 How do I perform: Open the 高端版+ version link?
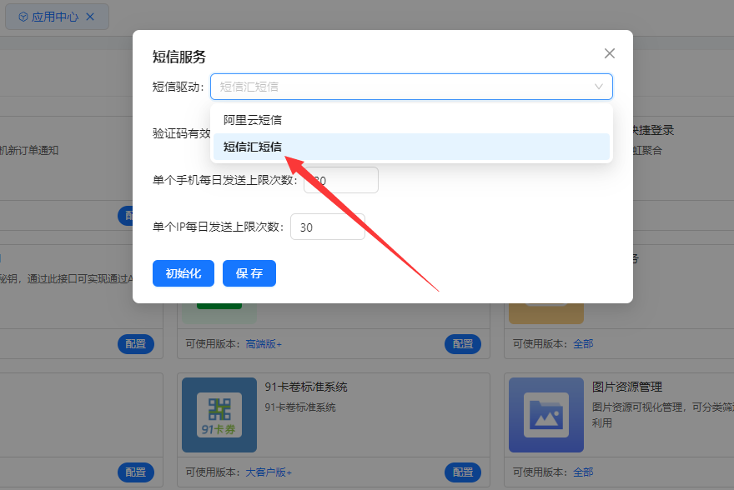(263, 343)
